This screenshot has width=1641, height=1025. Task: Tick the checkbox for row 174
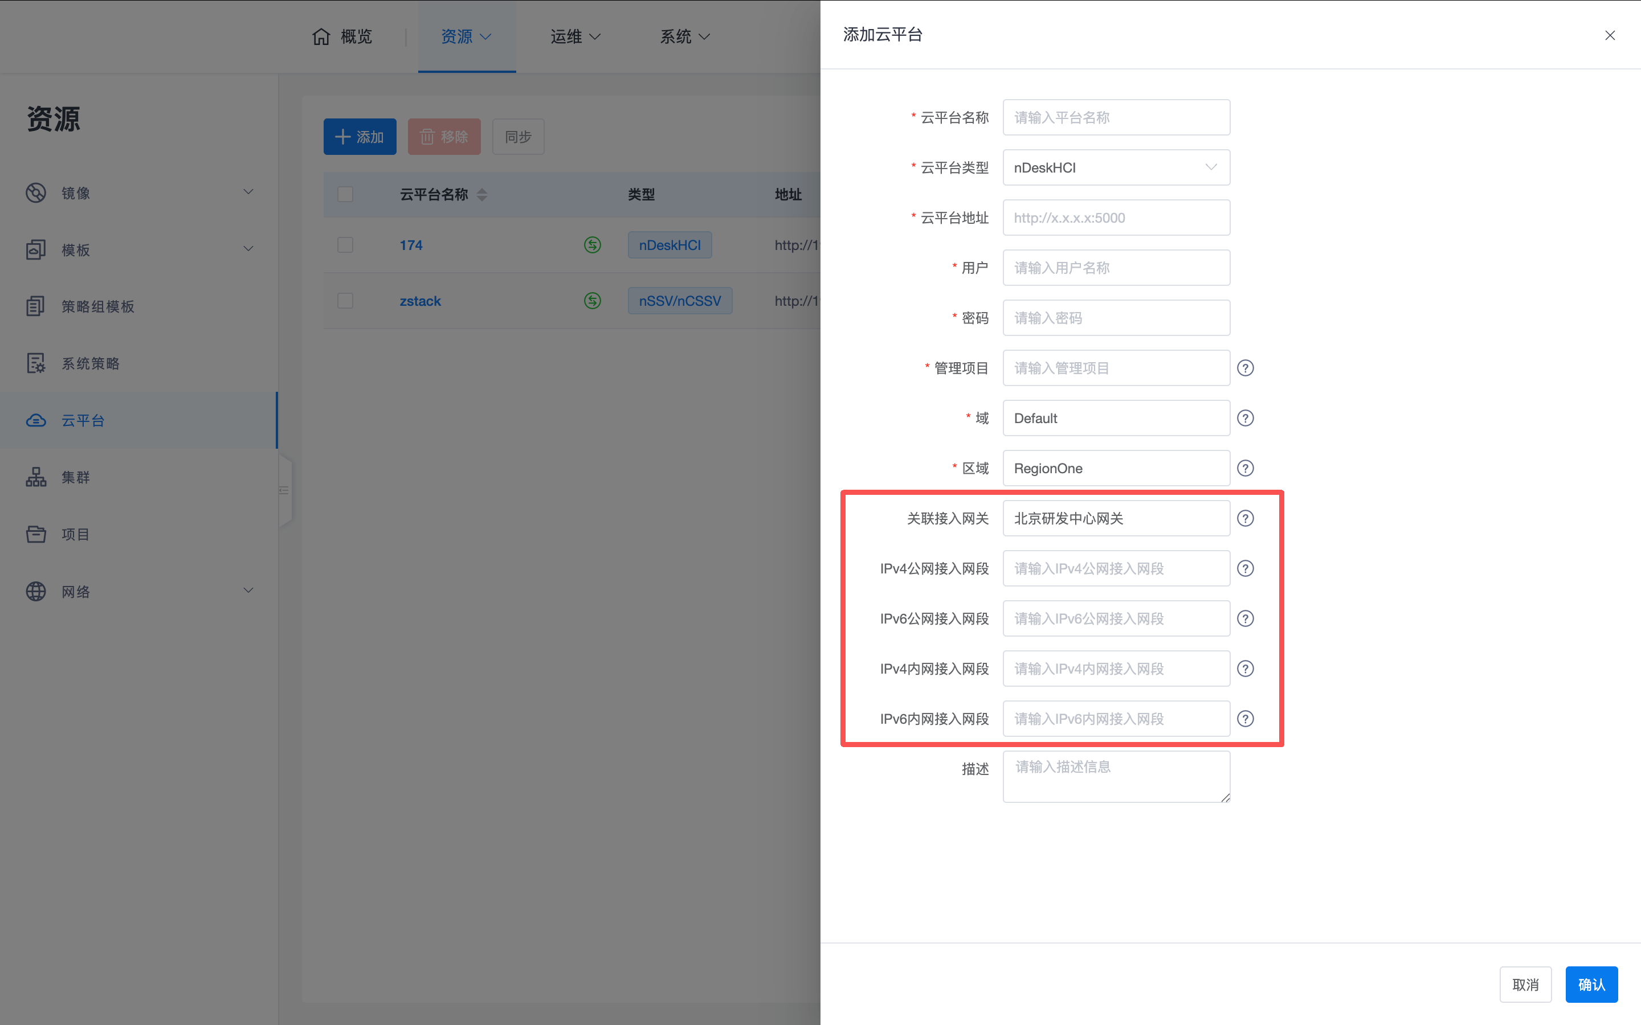click(345, 245)
